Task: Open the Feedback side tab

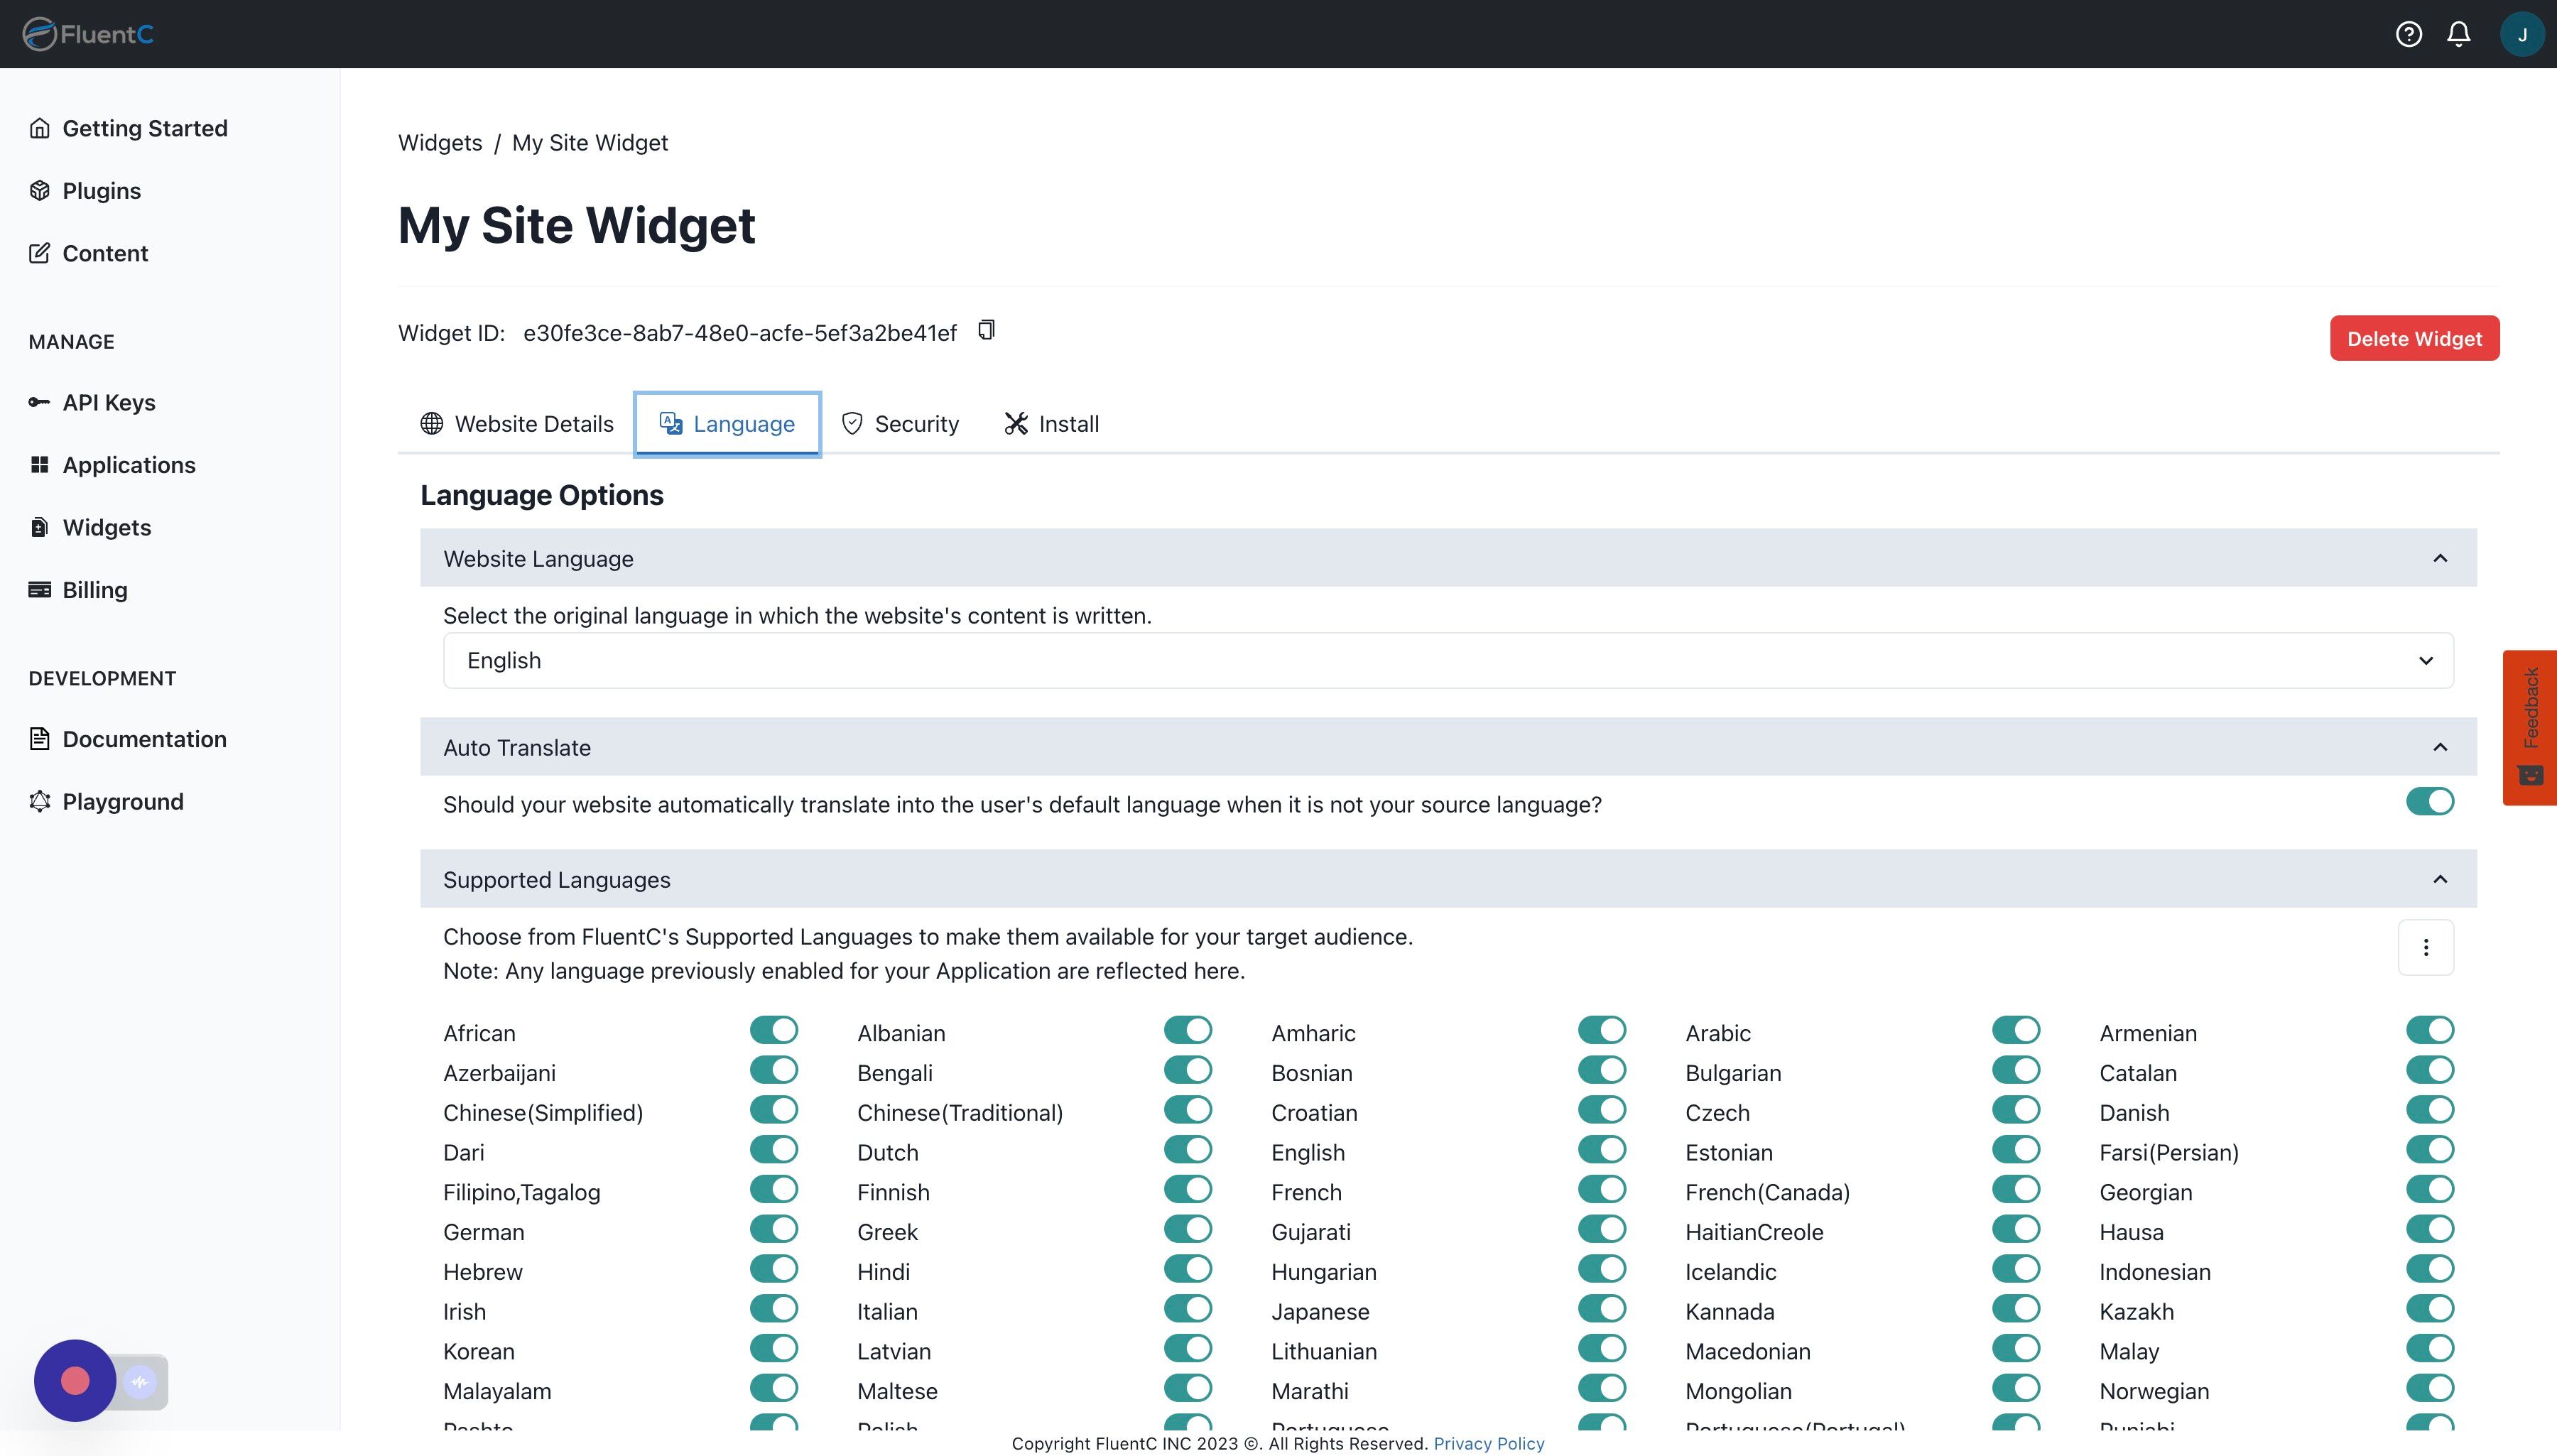Action: [x=2530, y=727]
